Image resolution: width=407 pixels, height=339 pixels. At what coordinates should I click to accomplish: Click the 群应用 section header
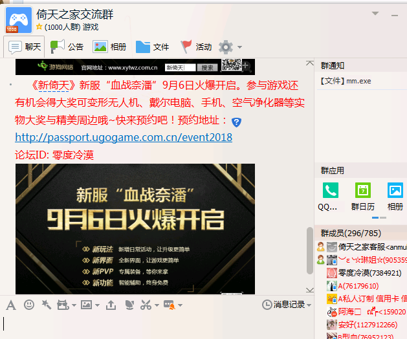click(x=333, y=171)
